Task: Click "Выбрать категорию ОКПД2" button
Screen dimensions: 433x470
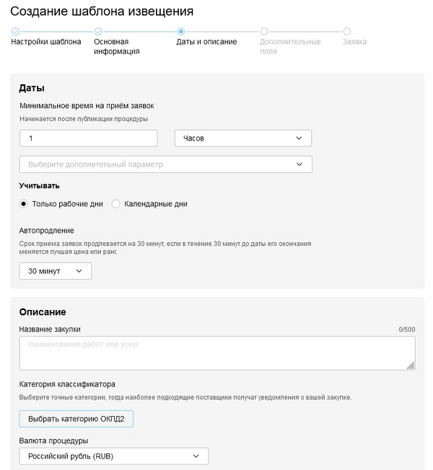Action: (x=76, y=419)
